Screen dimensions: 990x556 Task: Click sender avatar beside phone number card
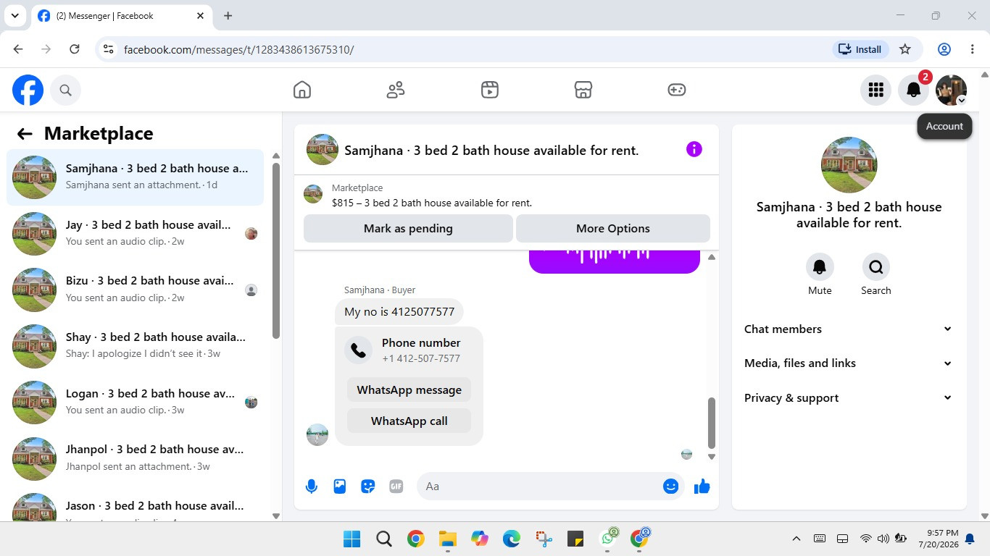pyautogui.click(x=317, y=434)
